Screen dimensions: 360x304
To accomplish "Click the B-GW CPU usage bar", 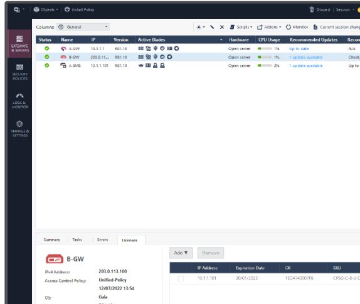I will tap(265, 57).
